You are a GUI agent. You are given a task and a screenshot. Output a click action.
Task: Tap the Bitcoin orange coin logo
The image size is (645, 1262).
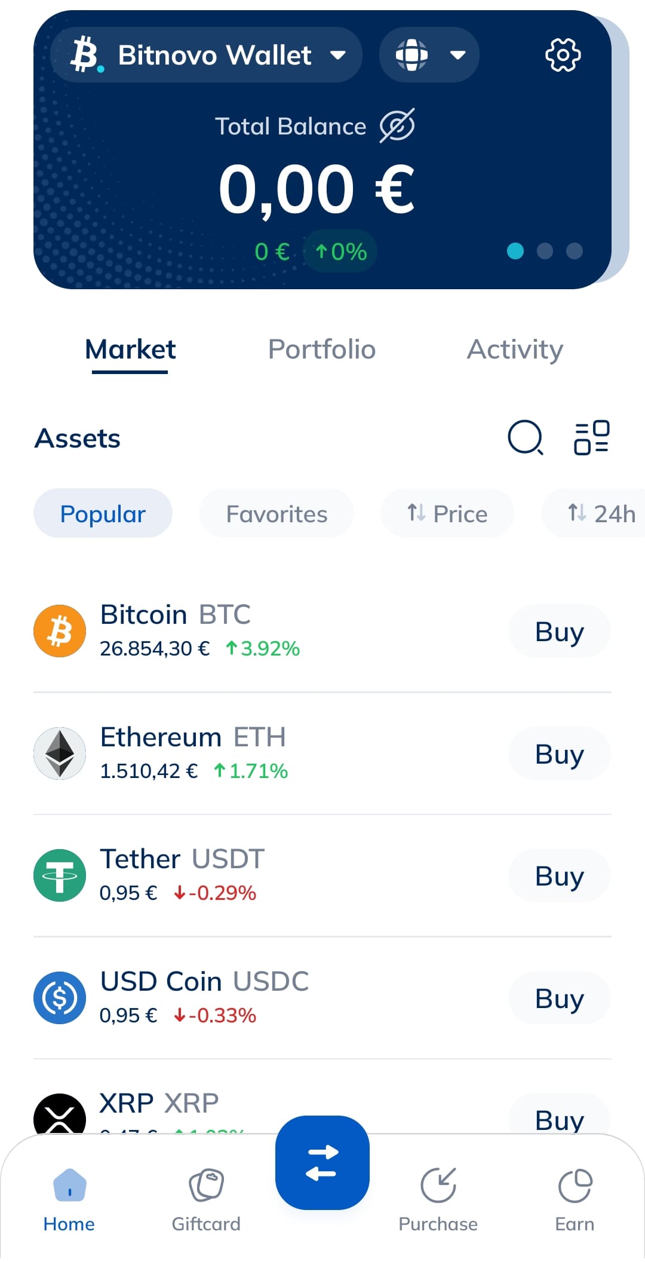coord(60,631)
